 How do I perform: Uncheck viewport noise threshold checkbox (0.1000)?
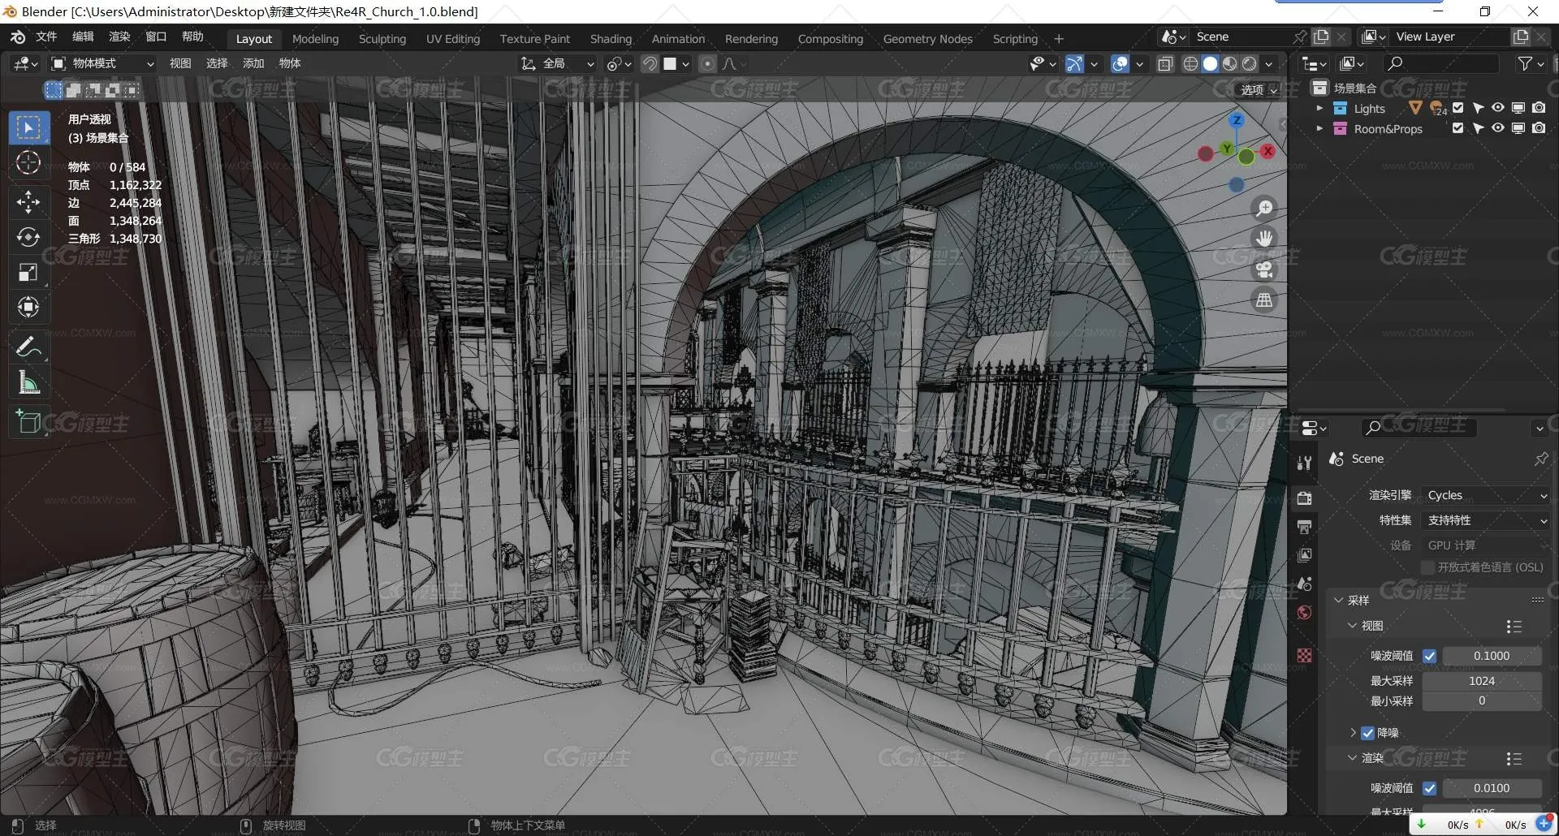pyautogui.click(x=1429, y=656)
